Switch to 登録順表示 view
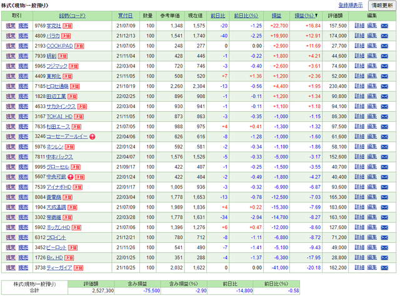 click(351, 5)
